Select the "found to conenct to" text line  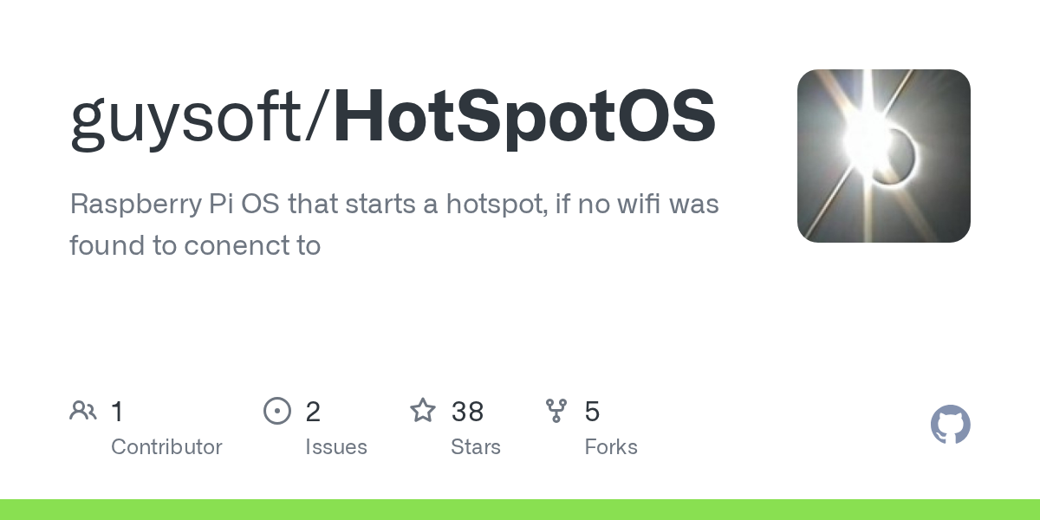195,245
